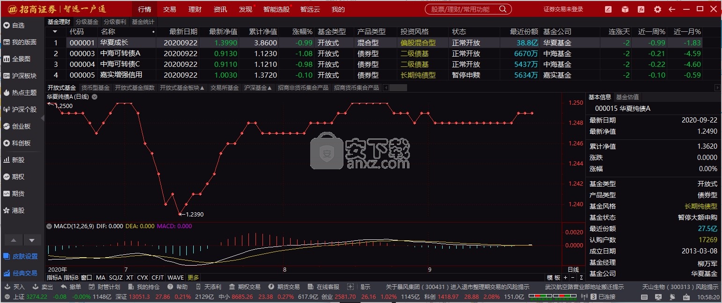Open 沪深基金▲ tab menu
The image size is (722, 303).
pyautogui.click(x=258, y=87)
